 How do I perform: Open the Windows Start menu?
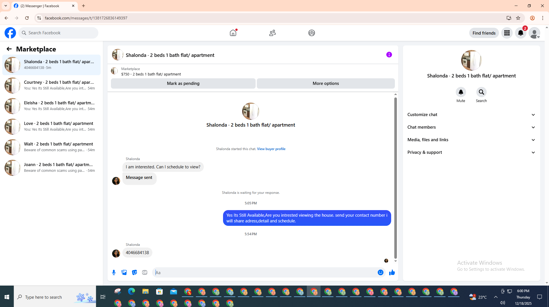tap(7, 297)
